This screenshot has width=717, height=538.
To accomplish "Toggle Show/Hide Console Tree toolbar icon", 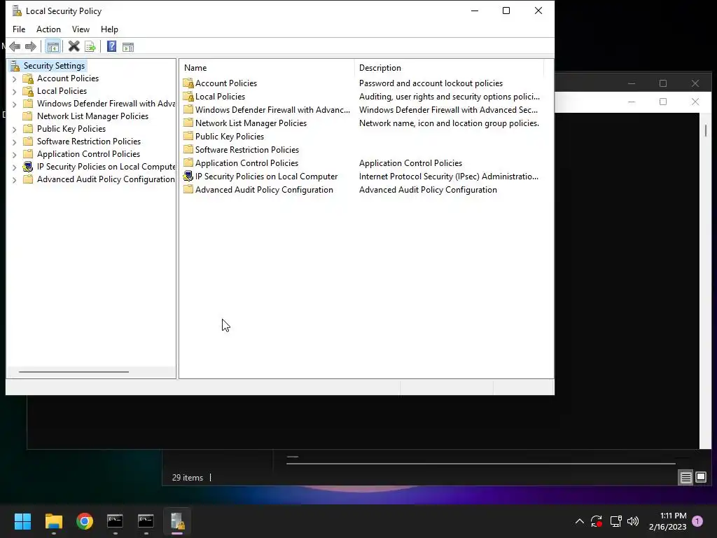I will [53, 47].
